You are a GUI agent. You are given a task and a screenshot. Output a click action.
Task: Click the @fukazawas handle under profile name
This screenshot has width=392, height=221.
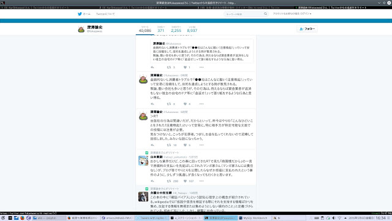(x=94, y=31)
